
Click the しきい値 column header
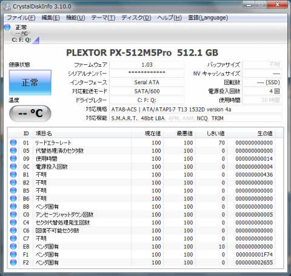click(212, 133)
